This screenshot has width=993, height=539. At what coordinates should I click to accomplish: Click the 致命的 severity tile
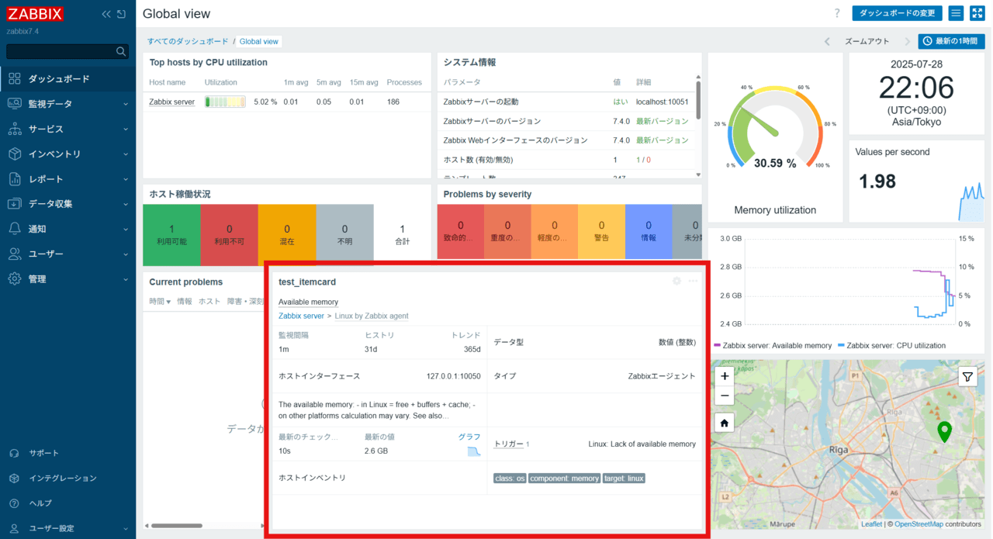tap(460, 231)
